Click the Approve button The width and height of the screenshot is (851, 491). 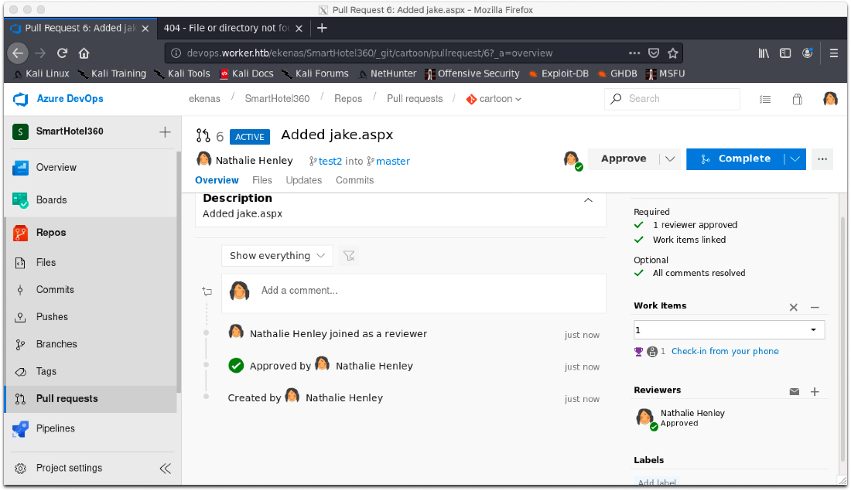coord(624,159)
